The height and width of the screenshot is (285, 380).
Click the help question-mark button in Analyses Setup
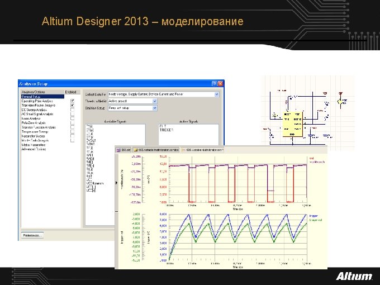coord(214,84)
